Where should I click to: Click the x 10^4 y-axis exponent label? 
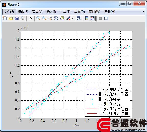pyautogui.click(x=25, y=28)
